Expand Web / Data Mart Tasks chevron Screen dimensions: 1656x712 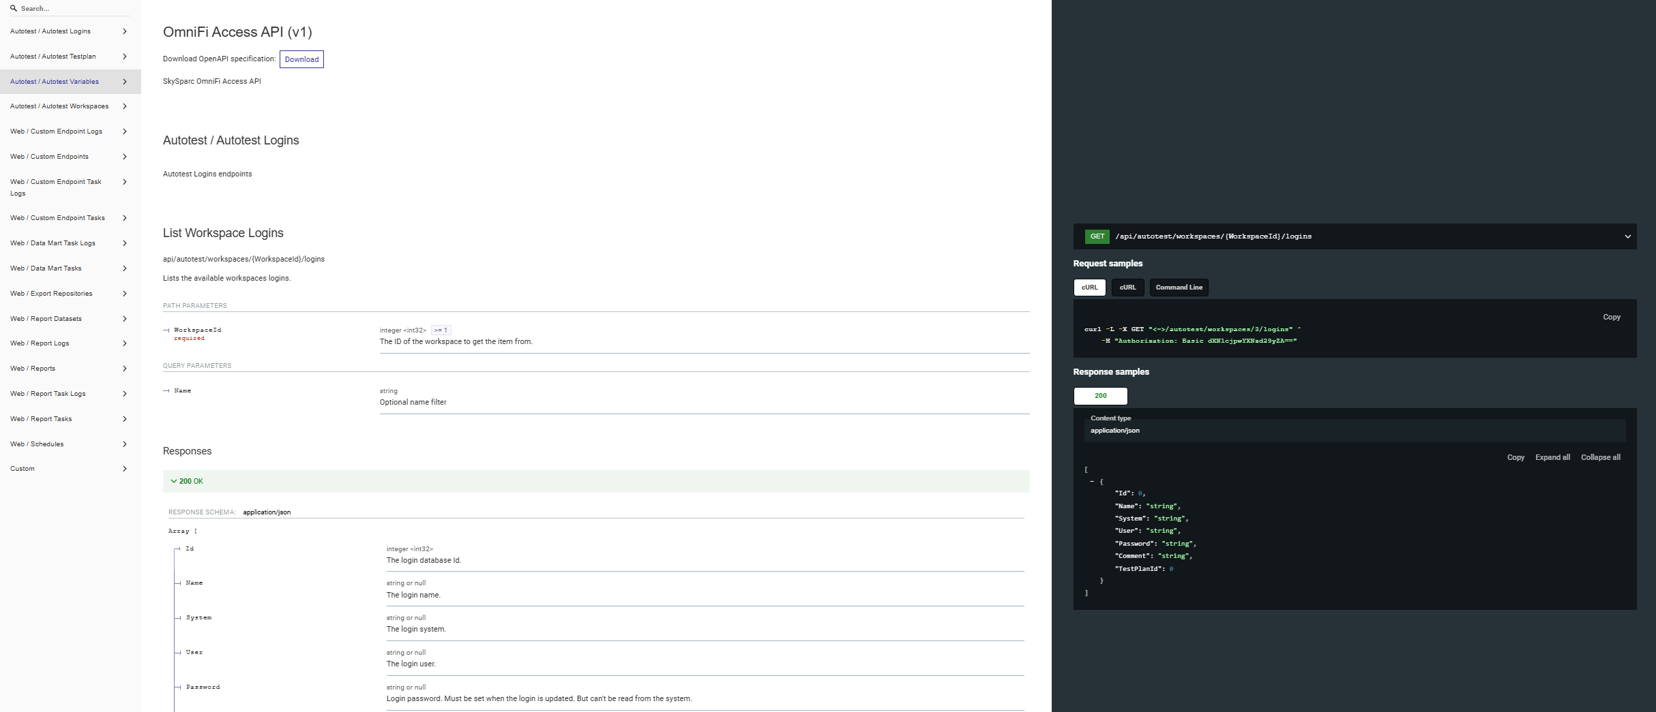coord(125,268)
